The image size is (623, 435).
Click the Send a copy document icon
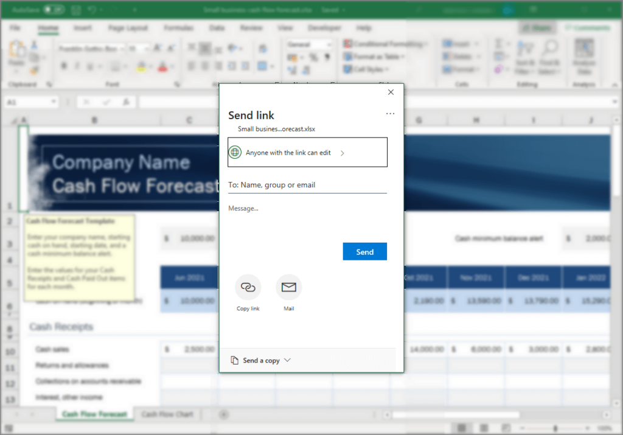(x=234, y=360)
